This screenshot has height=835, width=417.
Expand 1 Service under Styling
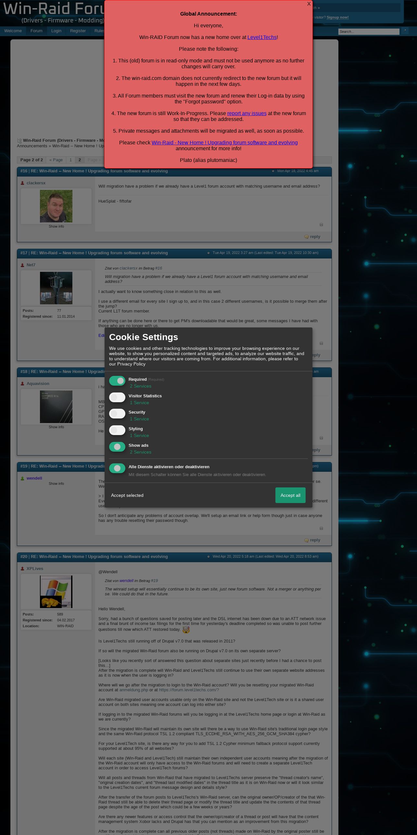139,436
